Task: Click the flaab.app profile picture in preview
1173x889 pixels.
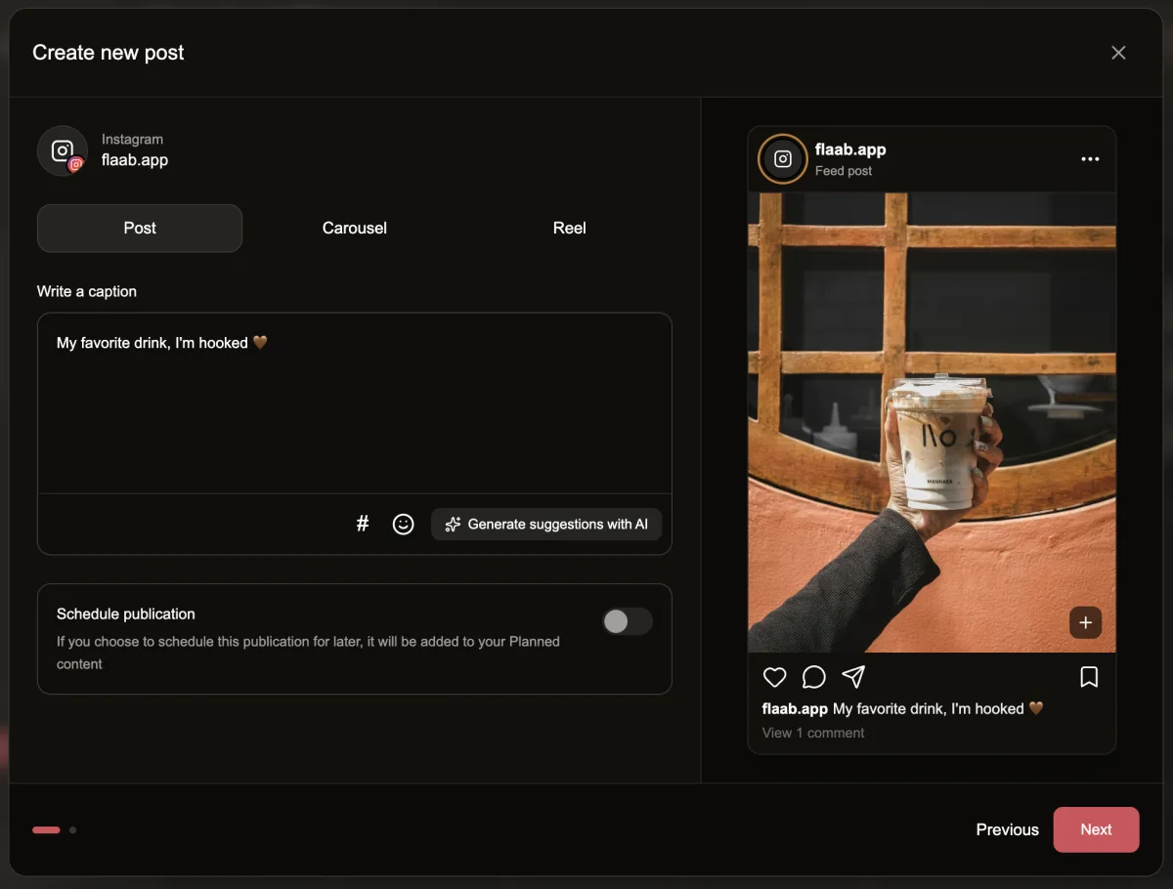Action: tap(782, 159)
